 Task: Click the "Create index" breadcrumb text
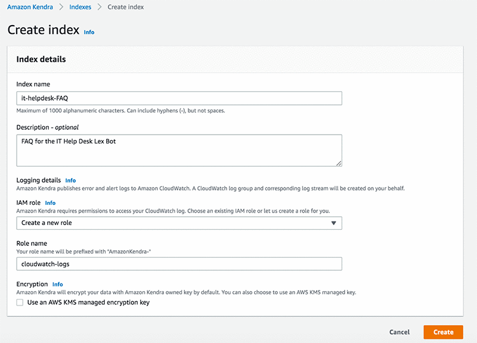tap(125, 7)
